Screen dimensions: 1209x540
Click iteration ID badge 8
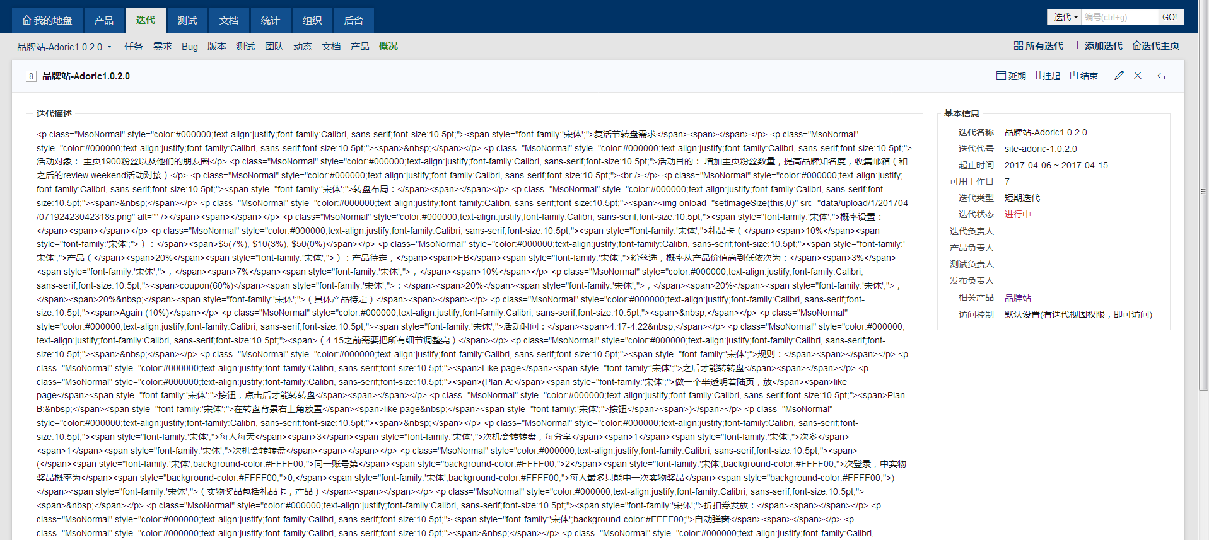pos(31,76)
